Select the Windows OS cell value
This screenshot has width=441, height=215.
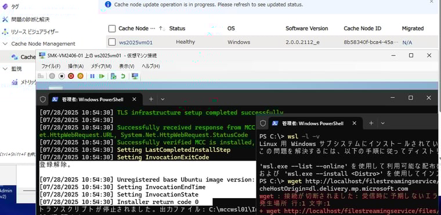(x=239, y=42)
